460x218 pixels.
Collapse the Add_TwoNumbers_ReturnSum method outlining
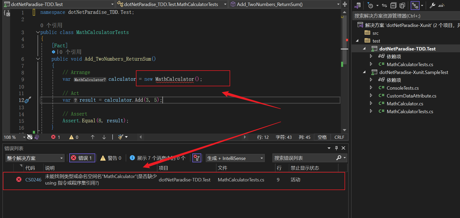[x=38, y=59]
